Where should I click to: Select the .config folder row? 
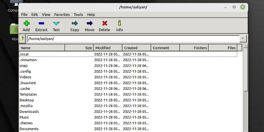pos(128,71)
